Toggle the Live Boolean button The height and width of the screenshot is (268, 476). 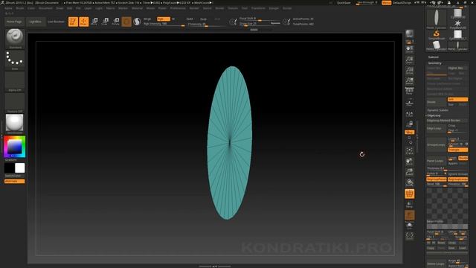(x=56, y=22)
